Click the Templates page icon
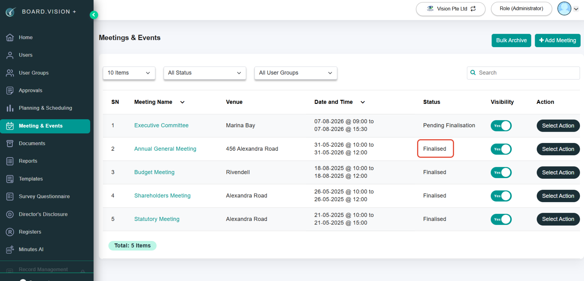This screenshot has height=281, width=584. coord(10,179)
